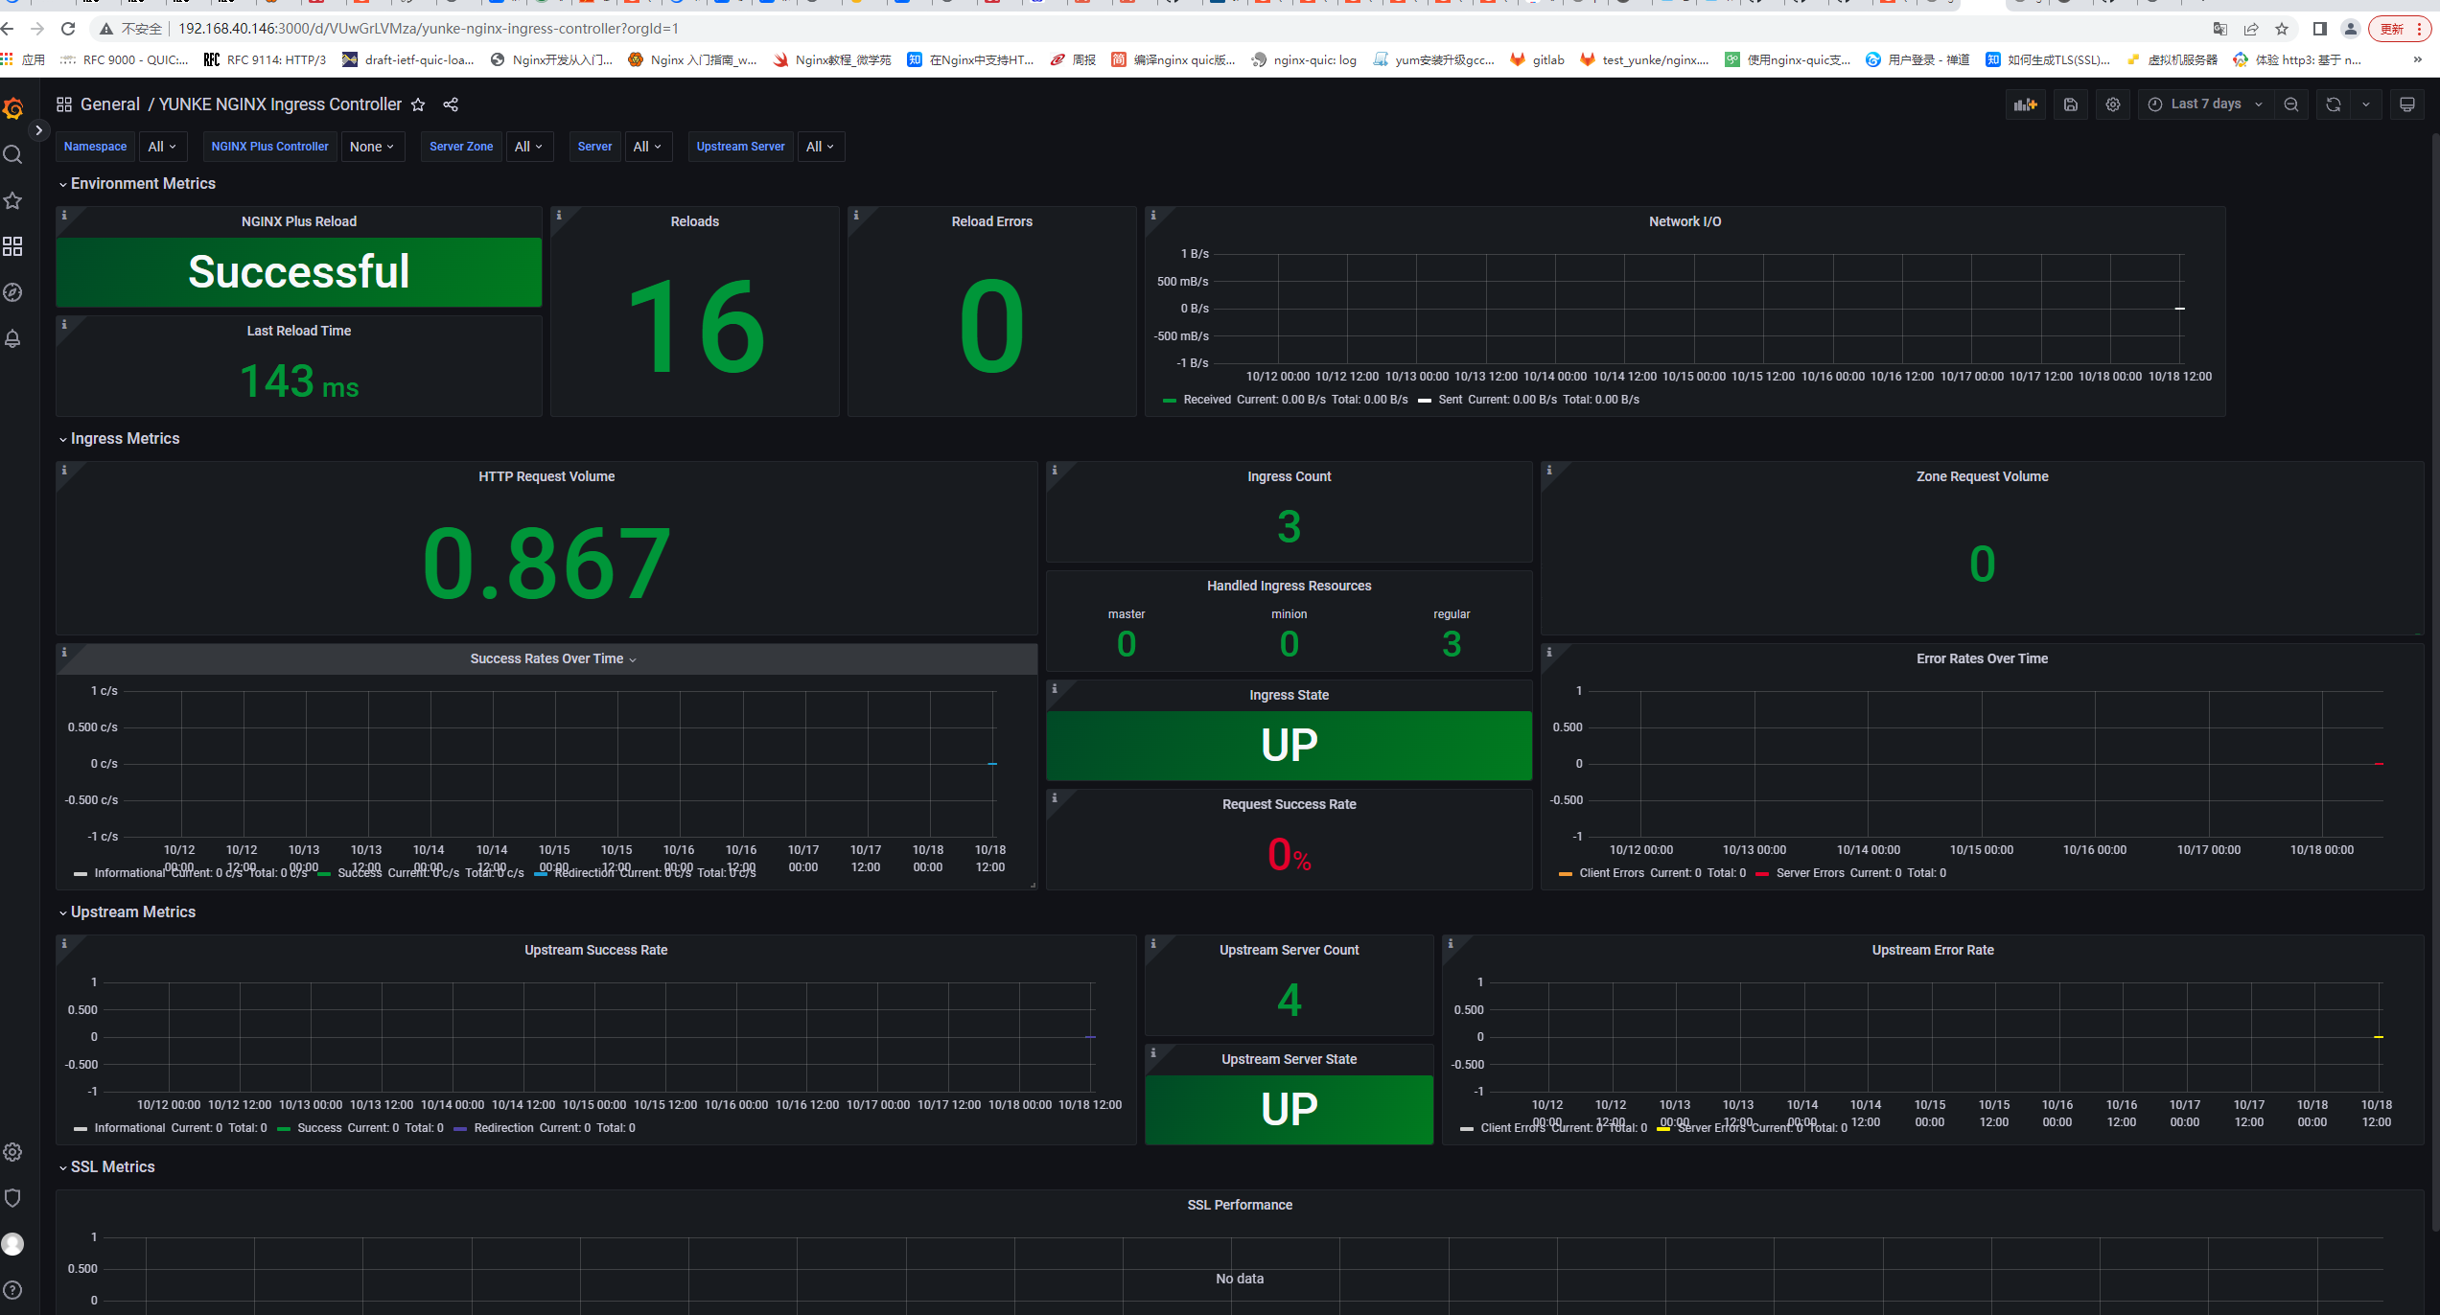Open the Help question mark icon
This screenshot has width=2440, height=1315.
point(12,1290)
